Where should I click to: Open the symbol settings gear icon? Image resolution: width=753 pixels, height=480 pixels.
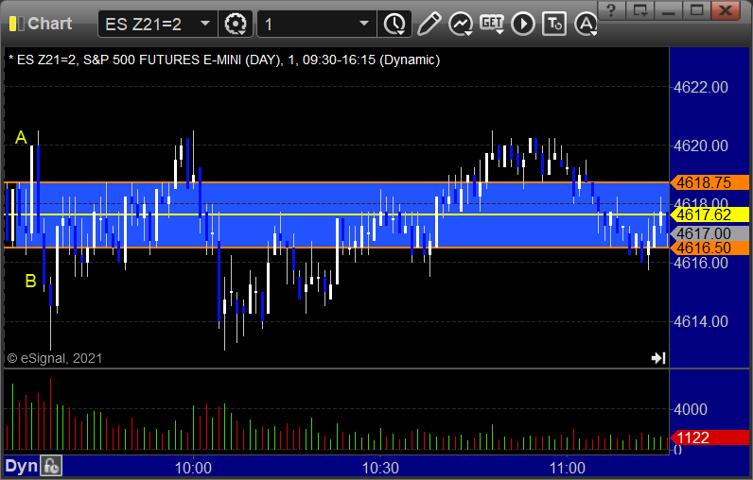[236, 24]
